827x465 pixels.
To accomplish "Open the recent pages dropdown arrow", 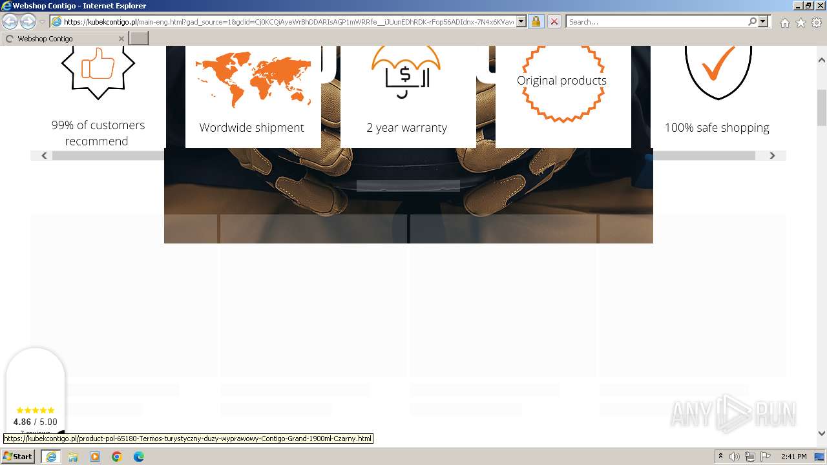I will coord(42,22).
